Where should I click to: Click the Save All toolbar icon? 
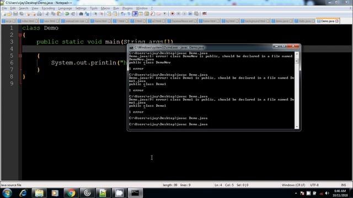22,14
